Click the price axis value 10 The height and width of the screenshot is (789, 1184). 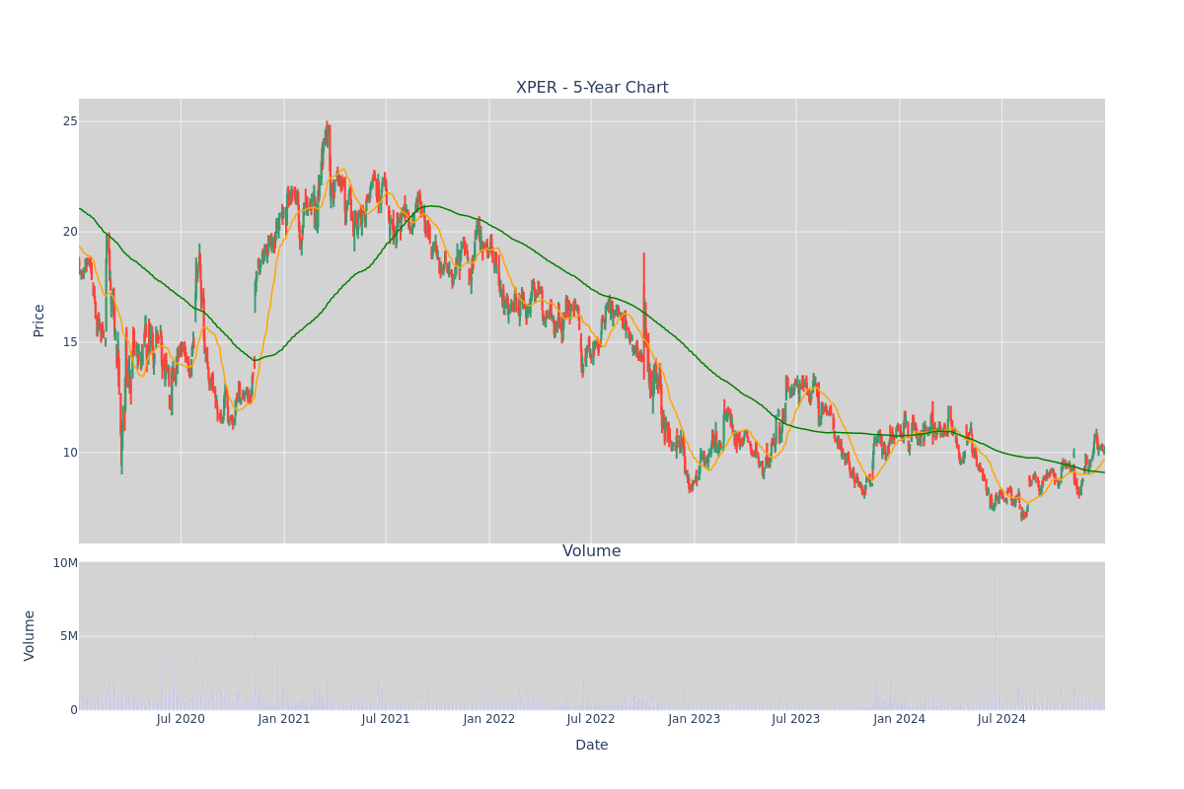(70, 453)
